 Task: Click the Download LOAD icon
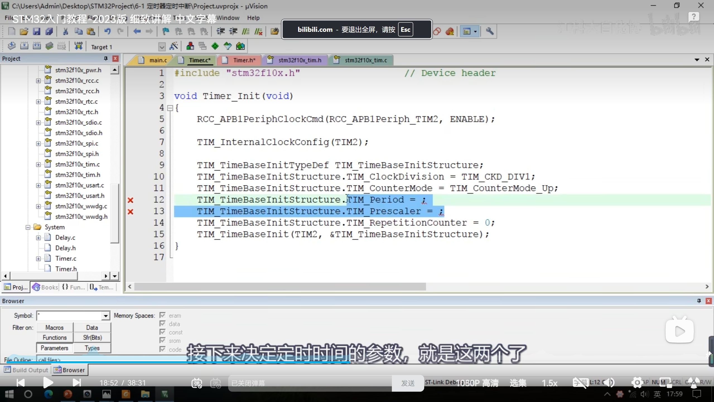coord(78,46)
